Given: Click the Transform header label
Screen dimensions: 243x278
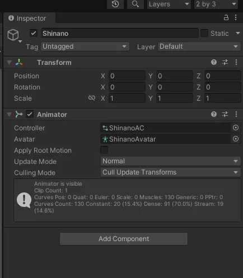Looking at the screenshot, I should (x=54, y=63).
